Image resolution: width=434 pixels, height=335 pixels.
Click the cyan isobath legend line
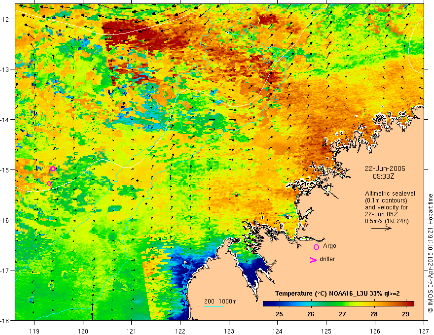point(214,306)
